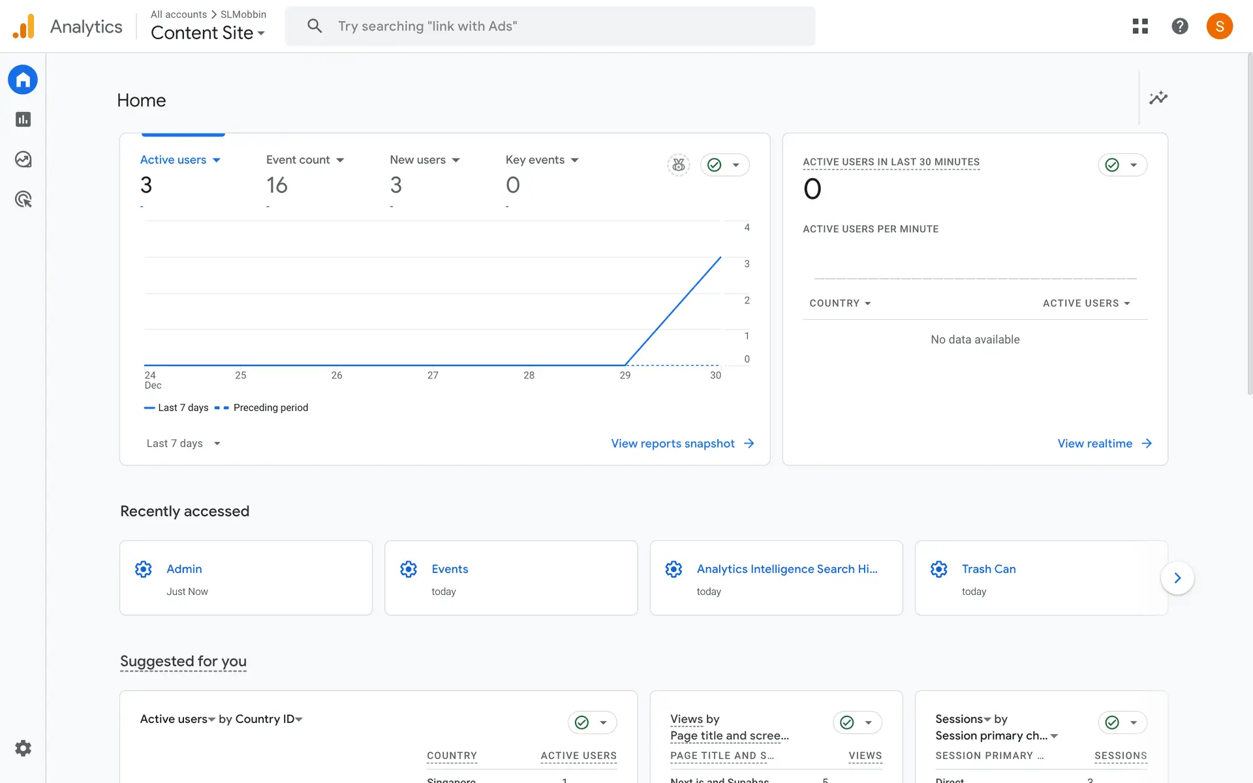The image size is (1253, 783).
Task: Open the Advertising section in sidebar
Action: [23, 199]
